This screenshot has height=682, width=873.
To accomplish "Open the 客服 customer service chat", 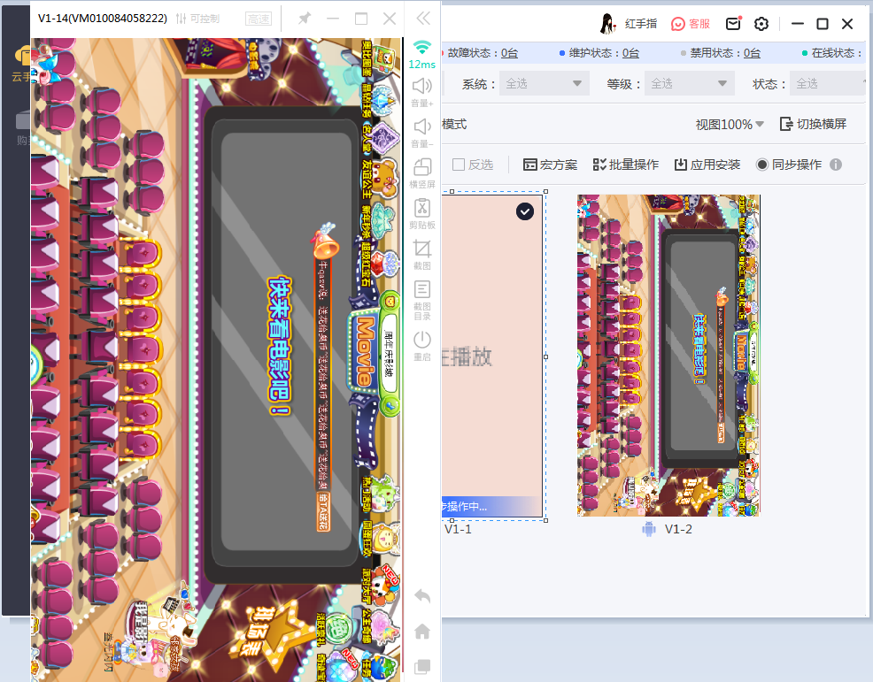I will click(691, 24).
